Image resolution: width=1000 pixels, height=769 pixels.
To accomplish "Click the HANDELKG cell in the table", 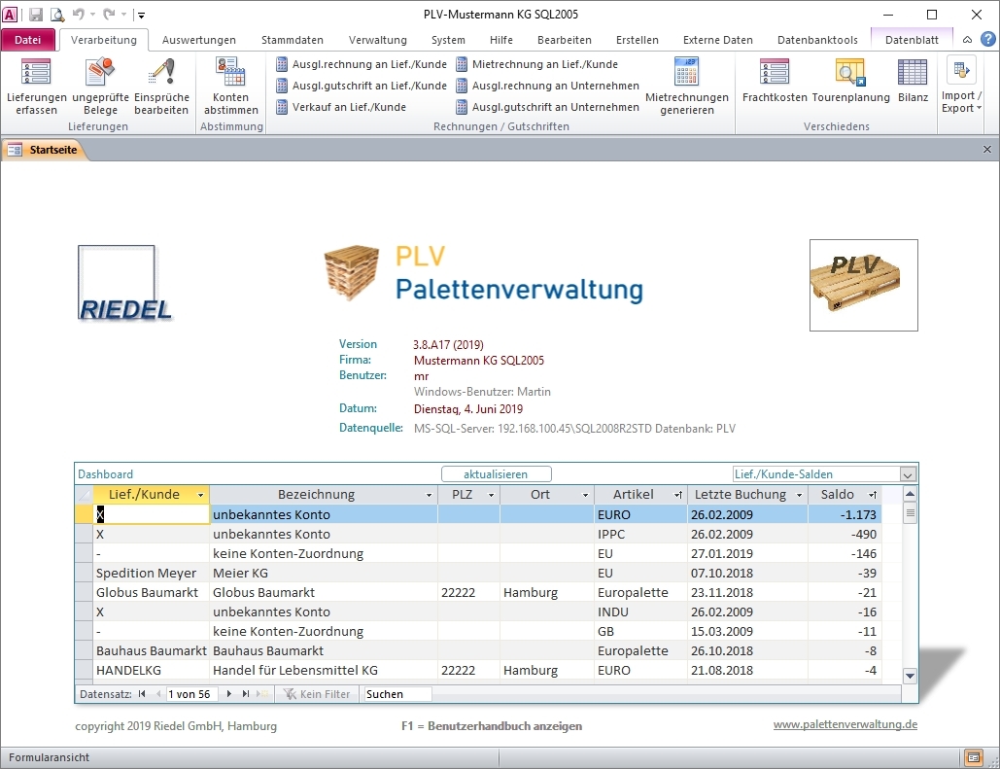I will pos(152,670).
